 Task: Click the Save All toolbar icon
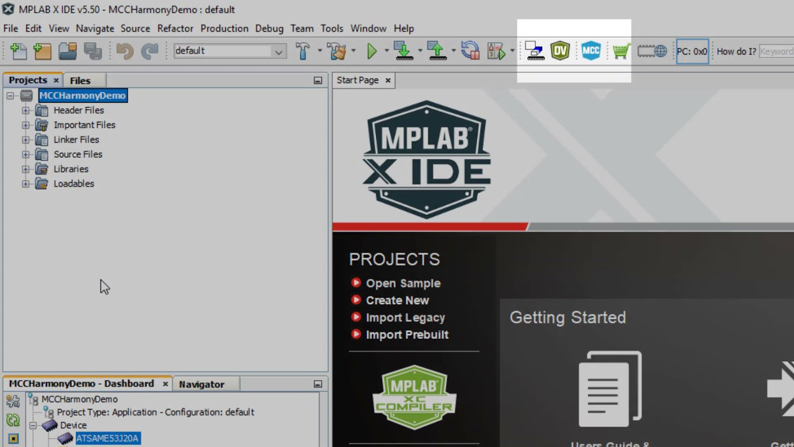coord(92,51)
